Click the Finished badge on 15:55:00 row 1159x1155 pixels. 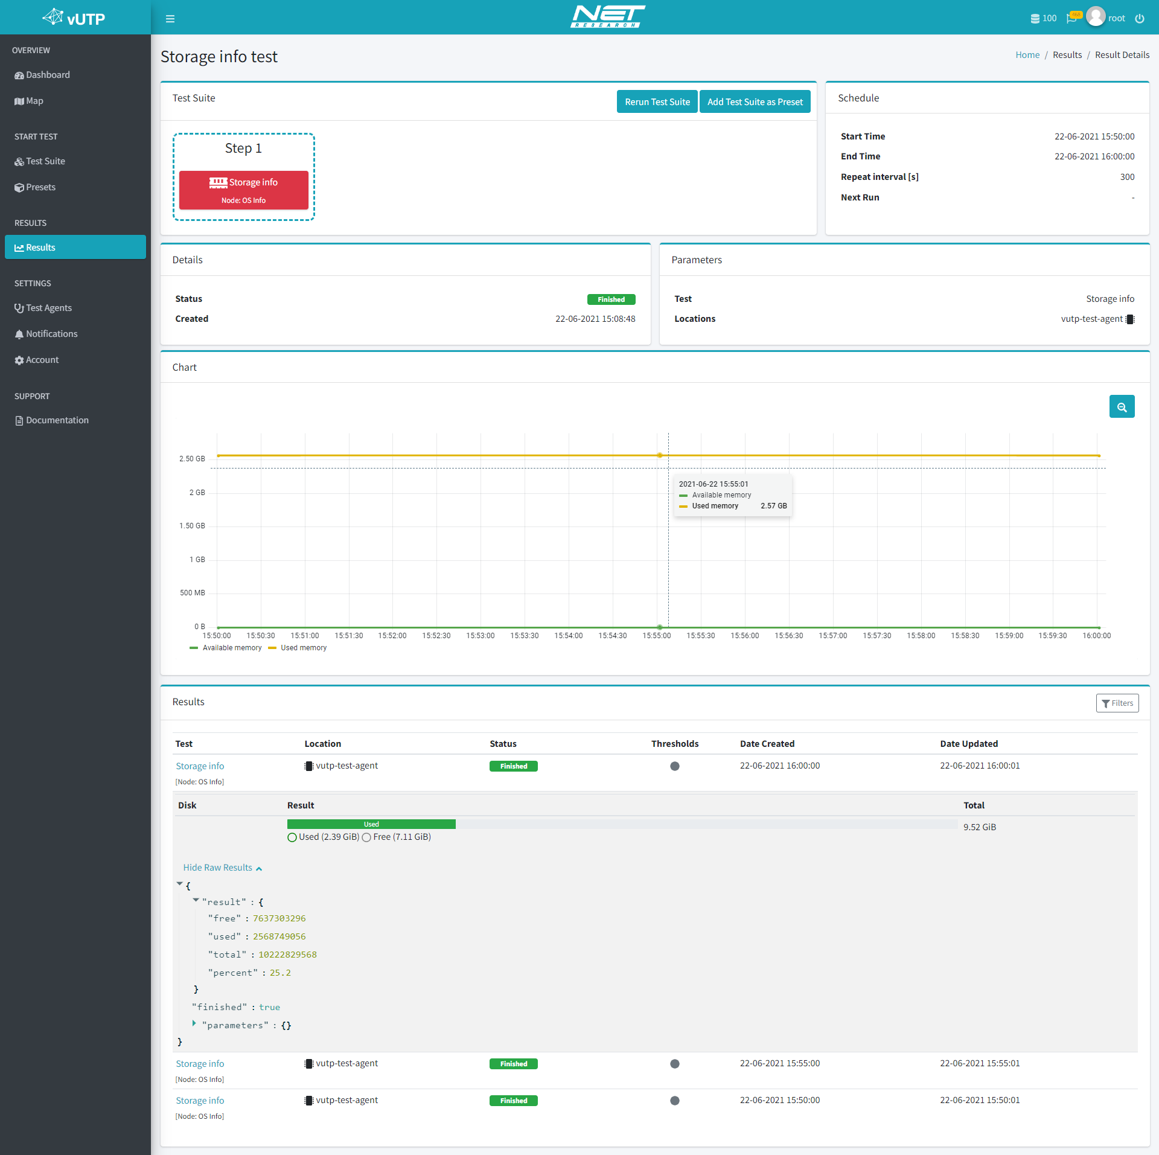tap(514, 1064)
